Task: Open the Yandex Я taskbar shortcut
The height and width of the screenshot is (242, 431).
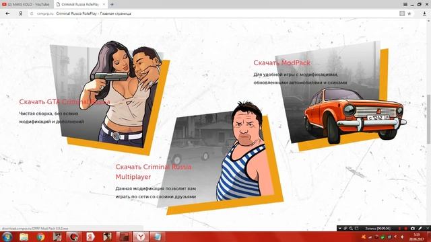Action: (x=90, y=237)
